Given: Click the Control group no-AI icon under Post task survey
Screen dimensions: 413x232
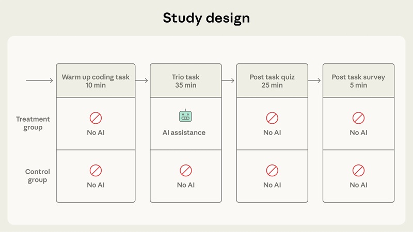Looking at the screenshot, I should coord(358,171).
